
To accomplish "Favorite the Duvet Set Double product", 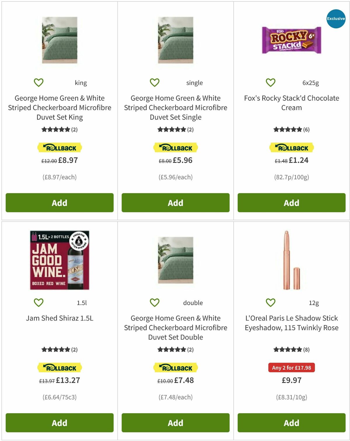I will tap(155, 303).
